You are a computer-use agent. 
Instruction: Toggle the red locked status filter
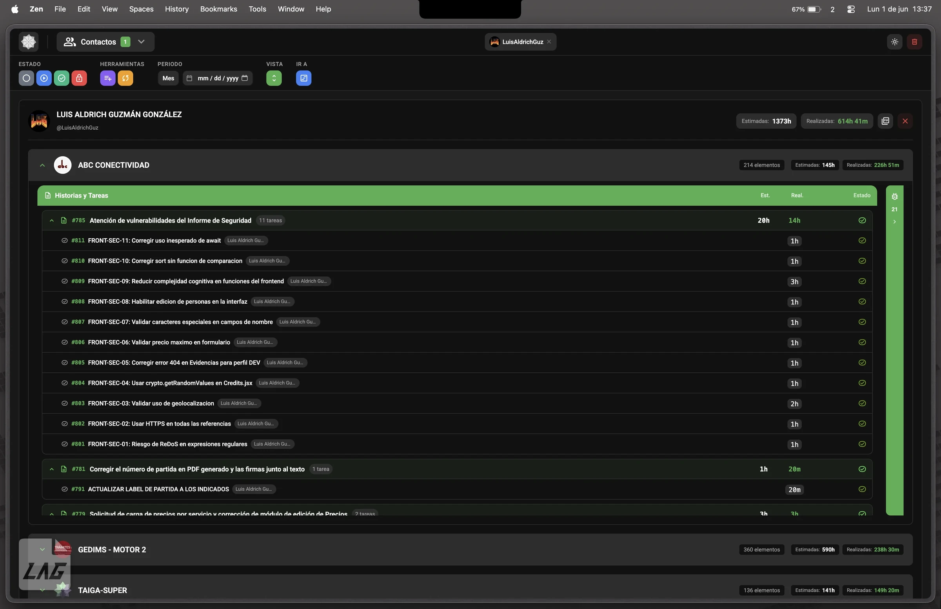pos(79,78)
